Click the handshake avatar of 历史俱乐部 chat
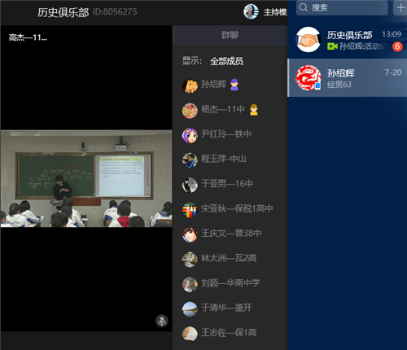Viewport: 407px width, 350px height. [308, 40]
